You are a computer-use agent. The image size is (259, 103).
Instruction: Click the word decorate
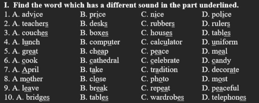point(225,70)
